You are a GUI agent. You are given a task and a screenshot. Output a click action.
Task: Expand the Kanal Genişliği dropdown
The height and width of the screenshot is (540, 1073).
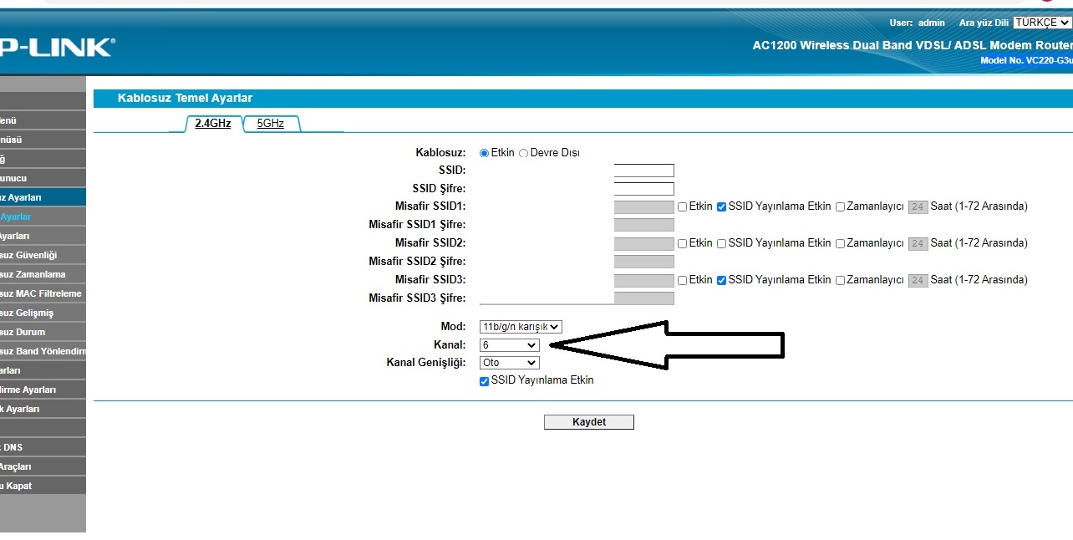510,363
